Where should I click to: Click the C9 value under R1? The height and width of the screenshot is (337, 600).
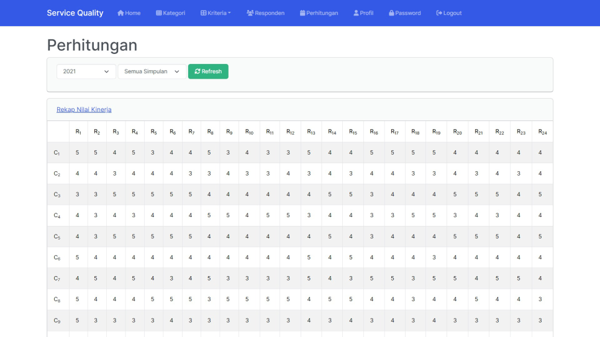click(x=77, y=320)
